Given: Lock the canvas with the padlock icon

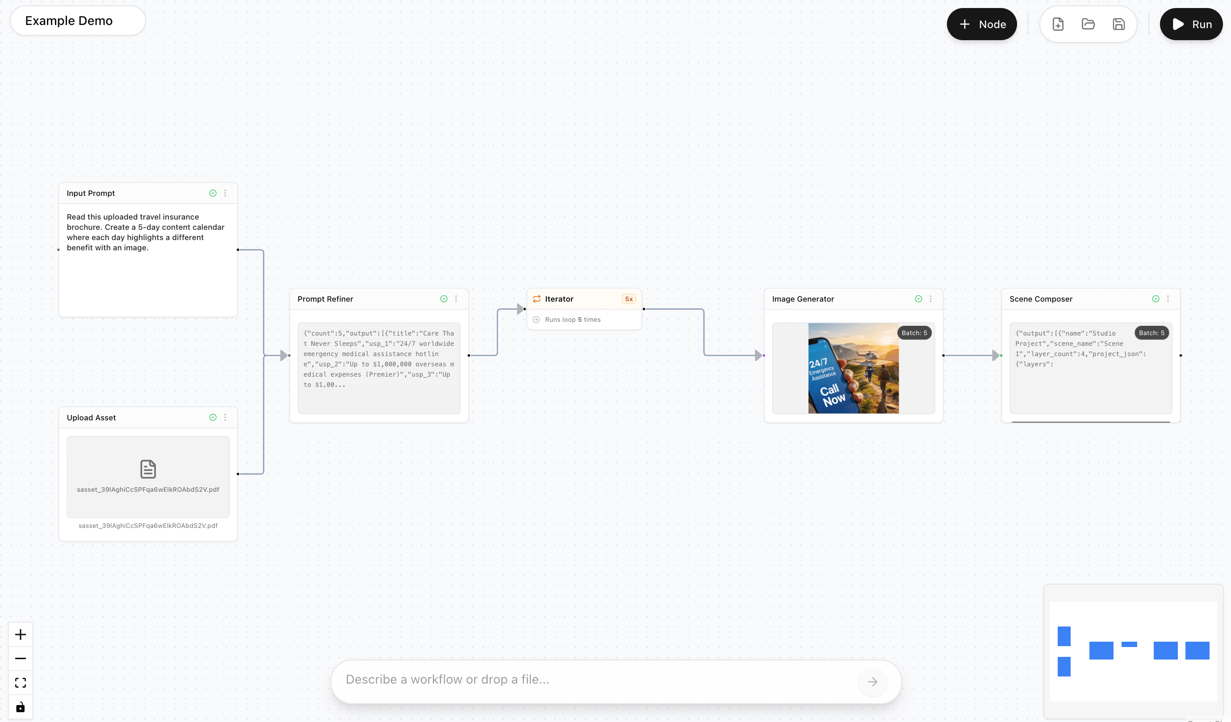Looking at the screenshot, I should click(x=20, y=706).
